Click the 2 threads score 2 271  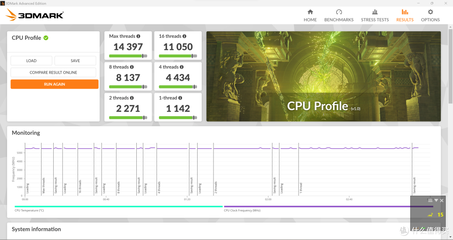pyautogui.click(x=128, y=108)
